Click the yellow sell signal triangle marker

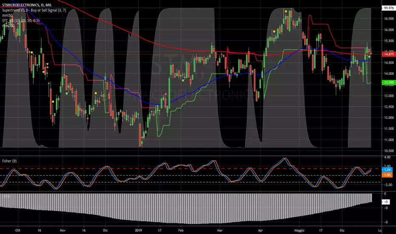pos(47,65)
